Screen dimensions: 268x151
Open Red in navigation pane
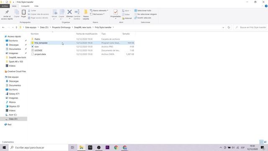point(9,125)
